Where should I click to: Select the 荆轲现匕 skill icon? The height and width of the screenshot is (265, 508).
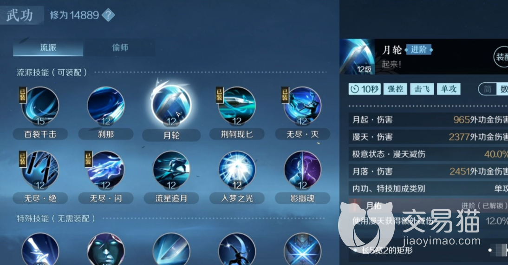237,106
